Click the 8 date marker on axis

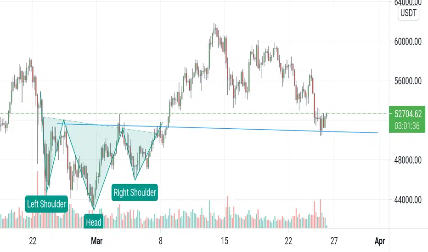(x=161, y=241)
